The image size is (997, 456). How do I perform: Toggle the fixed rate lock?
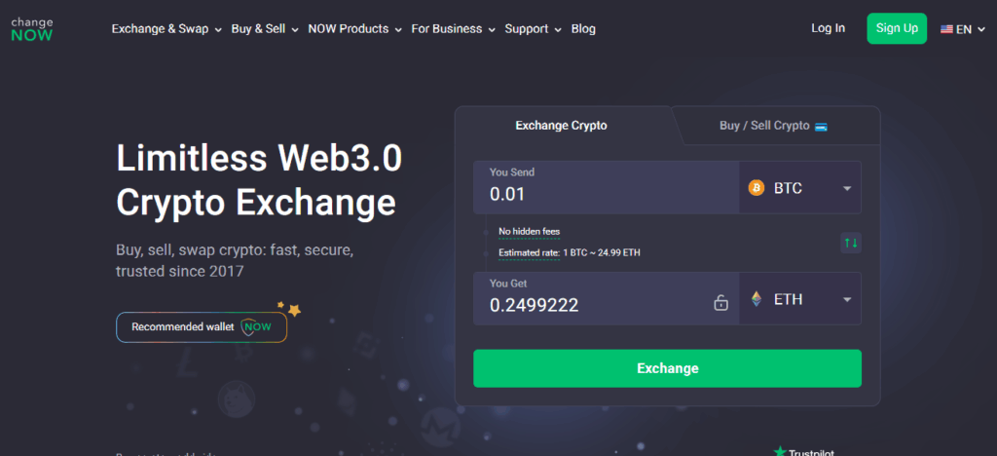720,303
